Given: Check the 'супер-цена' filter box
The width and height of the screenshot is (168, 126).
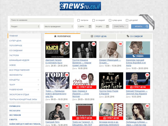Looking at the screenshot, I should pyautogui.click(x=110, y=20).
